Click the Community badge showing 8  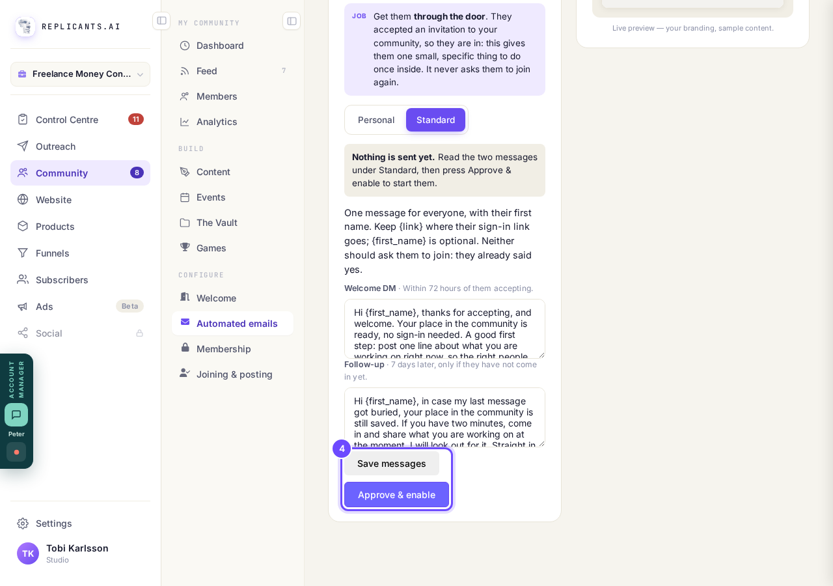[x=137, y=173]
